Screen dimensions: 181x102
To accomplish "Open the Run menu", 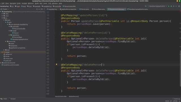I will (41, 3).
